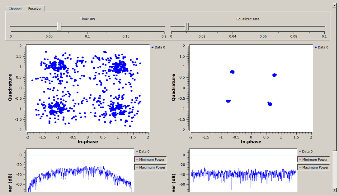Click the 0.05 mark on Time: BW scale
339x195 pixels.
coord(49,36)
